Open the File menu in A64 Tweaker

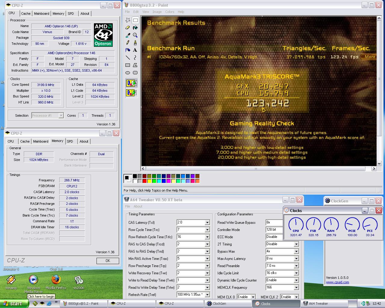pyautogui.click(x=128, y=206)
